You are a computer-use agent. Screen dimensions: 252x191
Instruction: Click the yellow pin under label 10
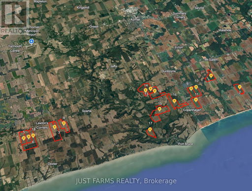pyautogui.click(x=196, y=87)
